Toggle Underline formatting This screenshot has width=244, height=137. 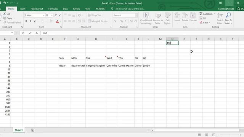35,21
